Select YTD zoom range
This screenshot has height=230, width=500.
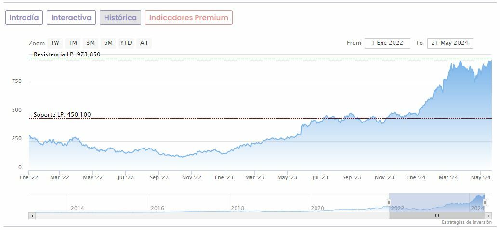click(126, 43)
